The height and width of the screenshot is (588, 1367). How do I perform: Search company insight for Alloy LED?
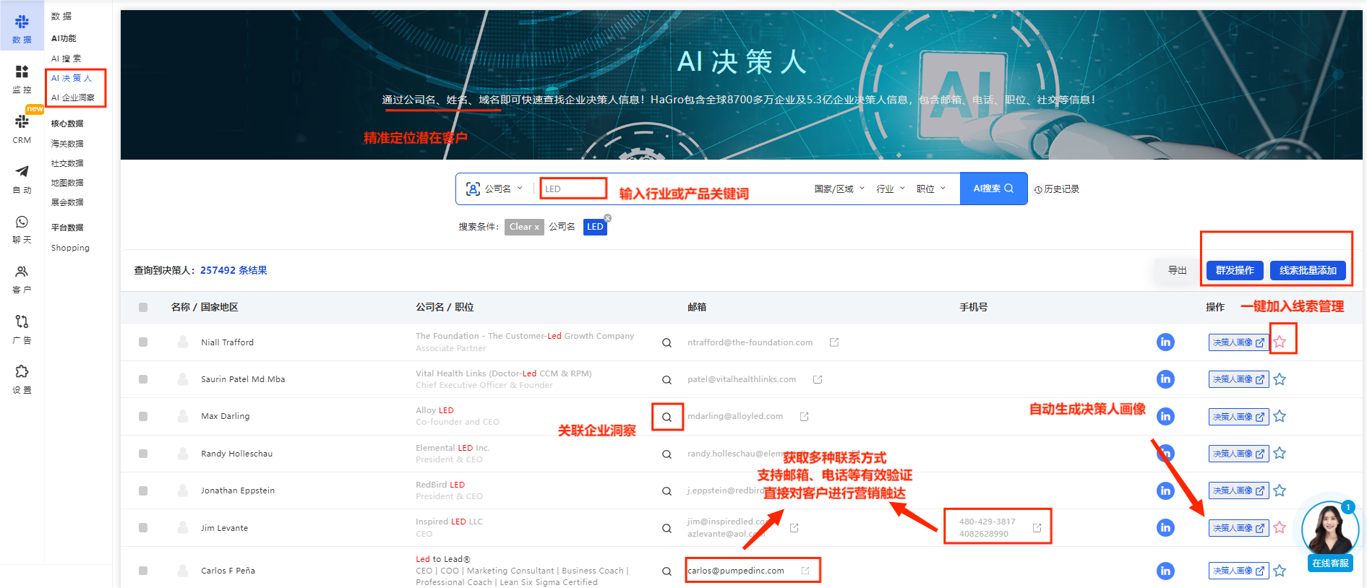[x=667, y=417]
